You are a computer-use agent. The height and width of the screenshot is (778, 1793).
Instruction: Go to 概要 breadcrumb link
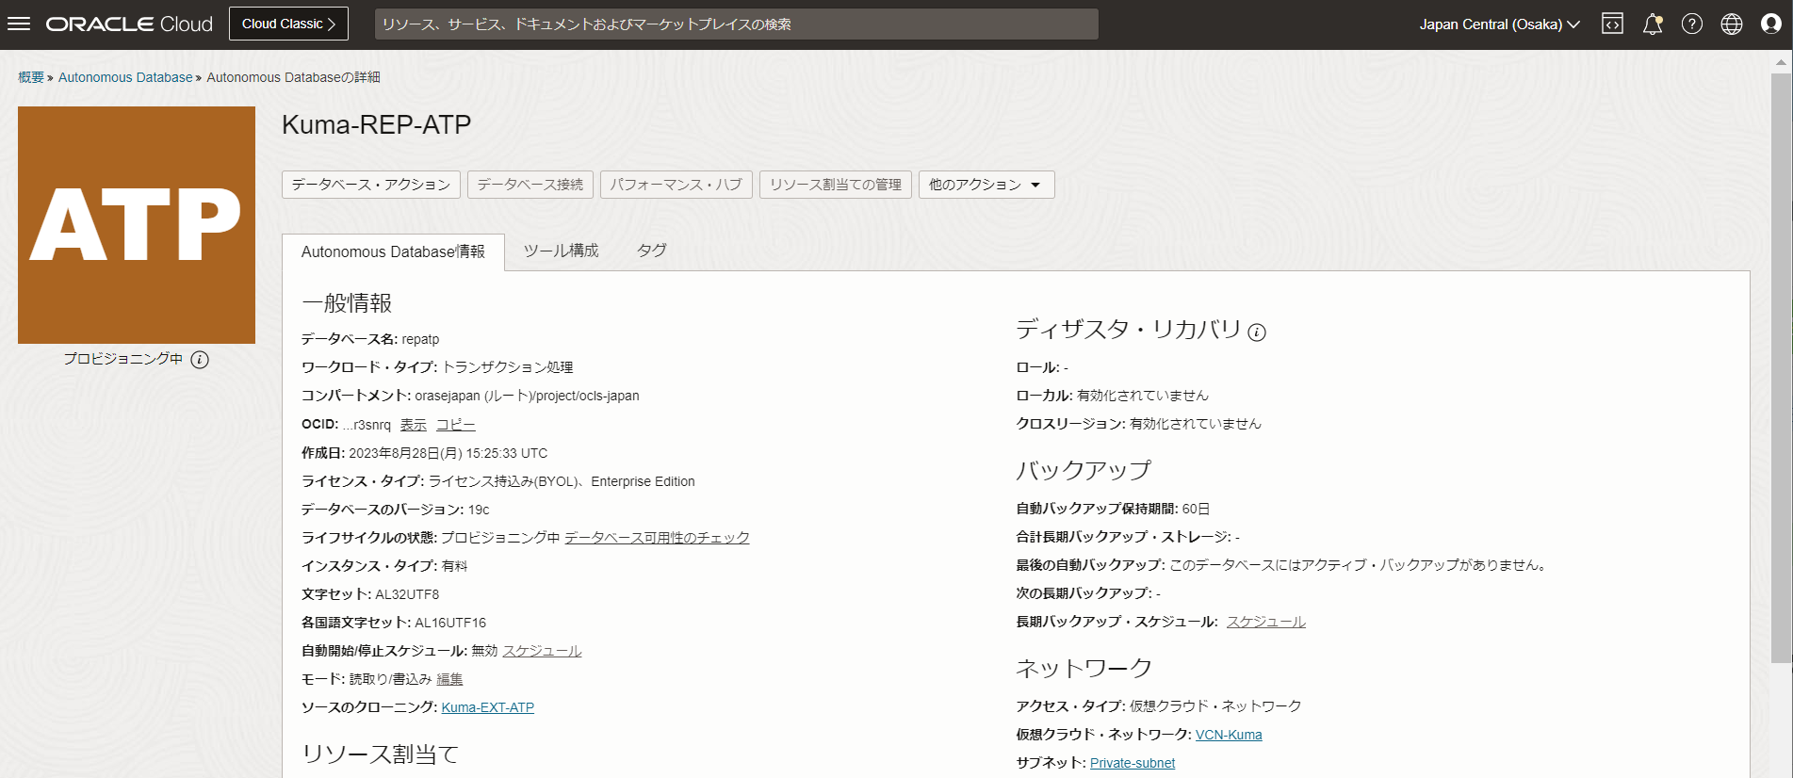[x=31, y=77]
